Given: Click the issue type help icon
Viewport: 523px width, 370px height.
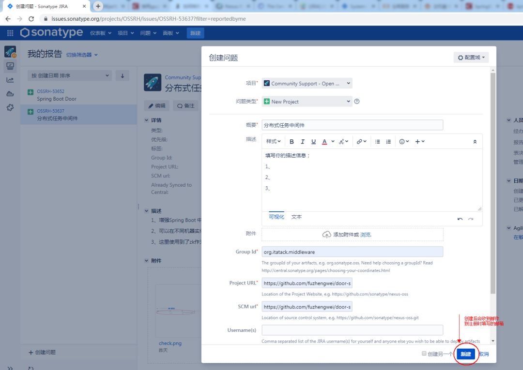Looking at the screenshot, I should [x=357, y=101].
